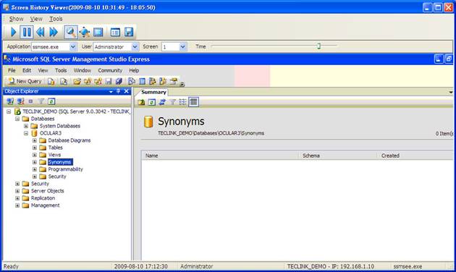Start playback with the Play button
This screenshot has height=272, width=456.
[13, 32]
